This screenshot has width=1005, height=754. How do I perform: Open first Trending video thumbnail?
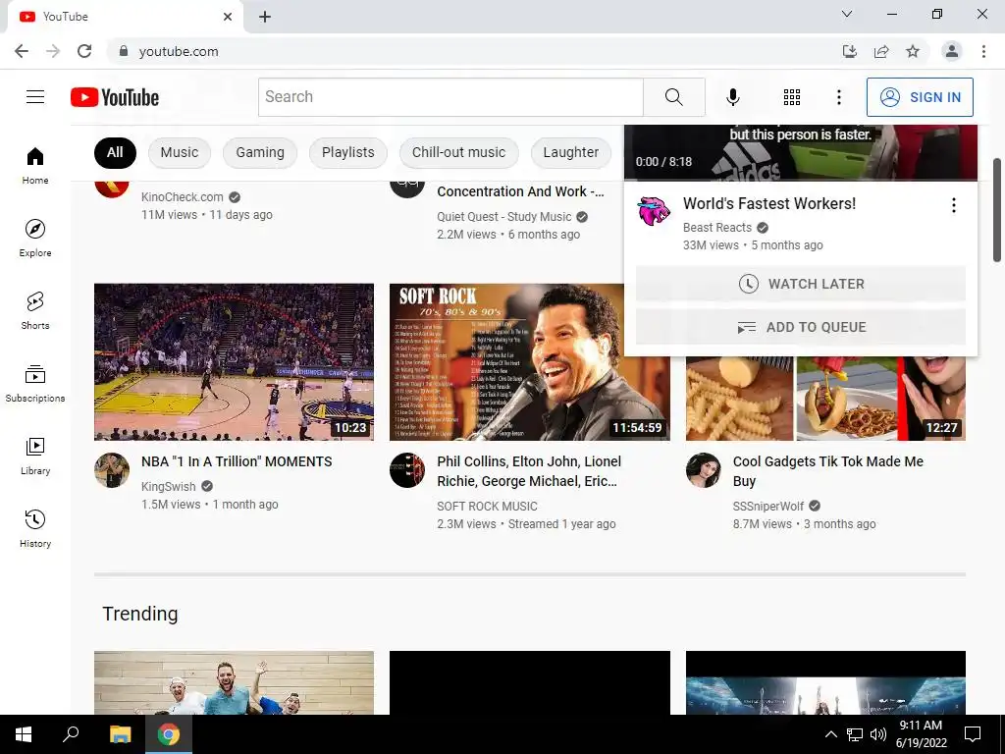pos(234,683)
